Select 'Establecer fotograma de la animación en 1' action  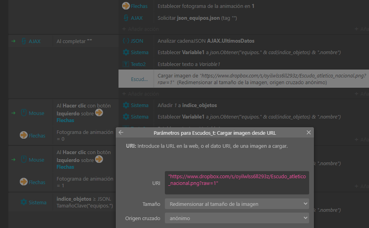pos(206,6)
